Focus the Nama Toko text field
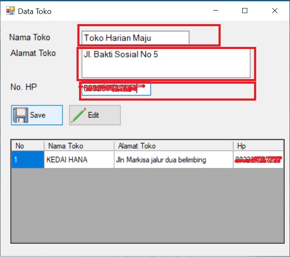 point(135,38)
